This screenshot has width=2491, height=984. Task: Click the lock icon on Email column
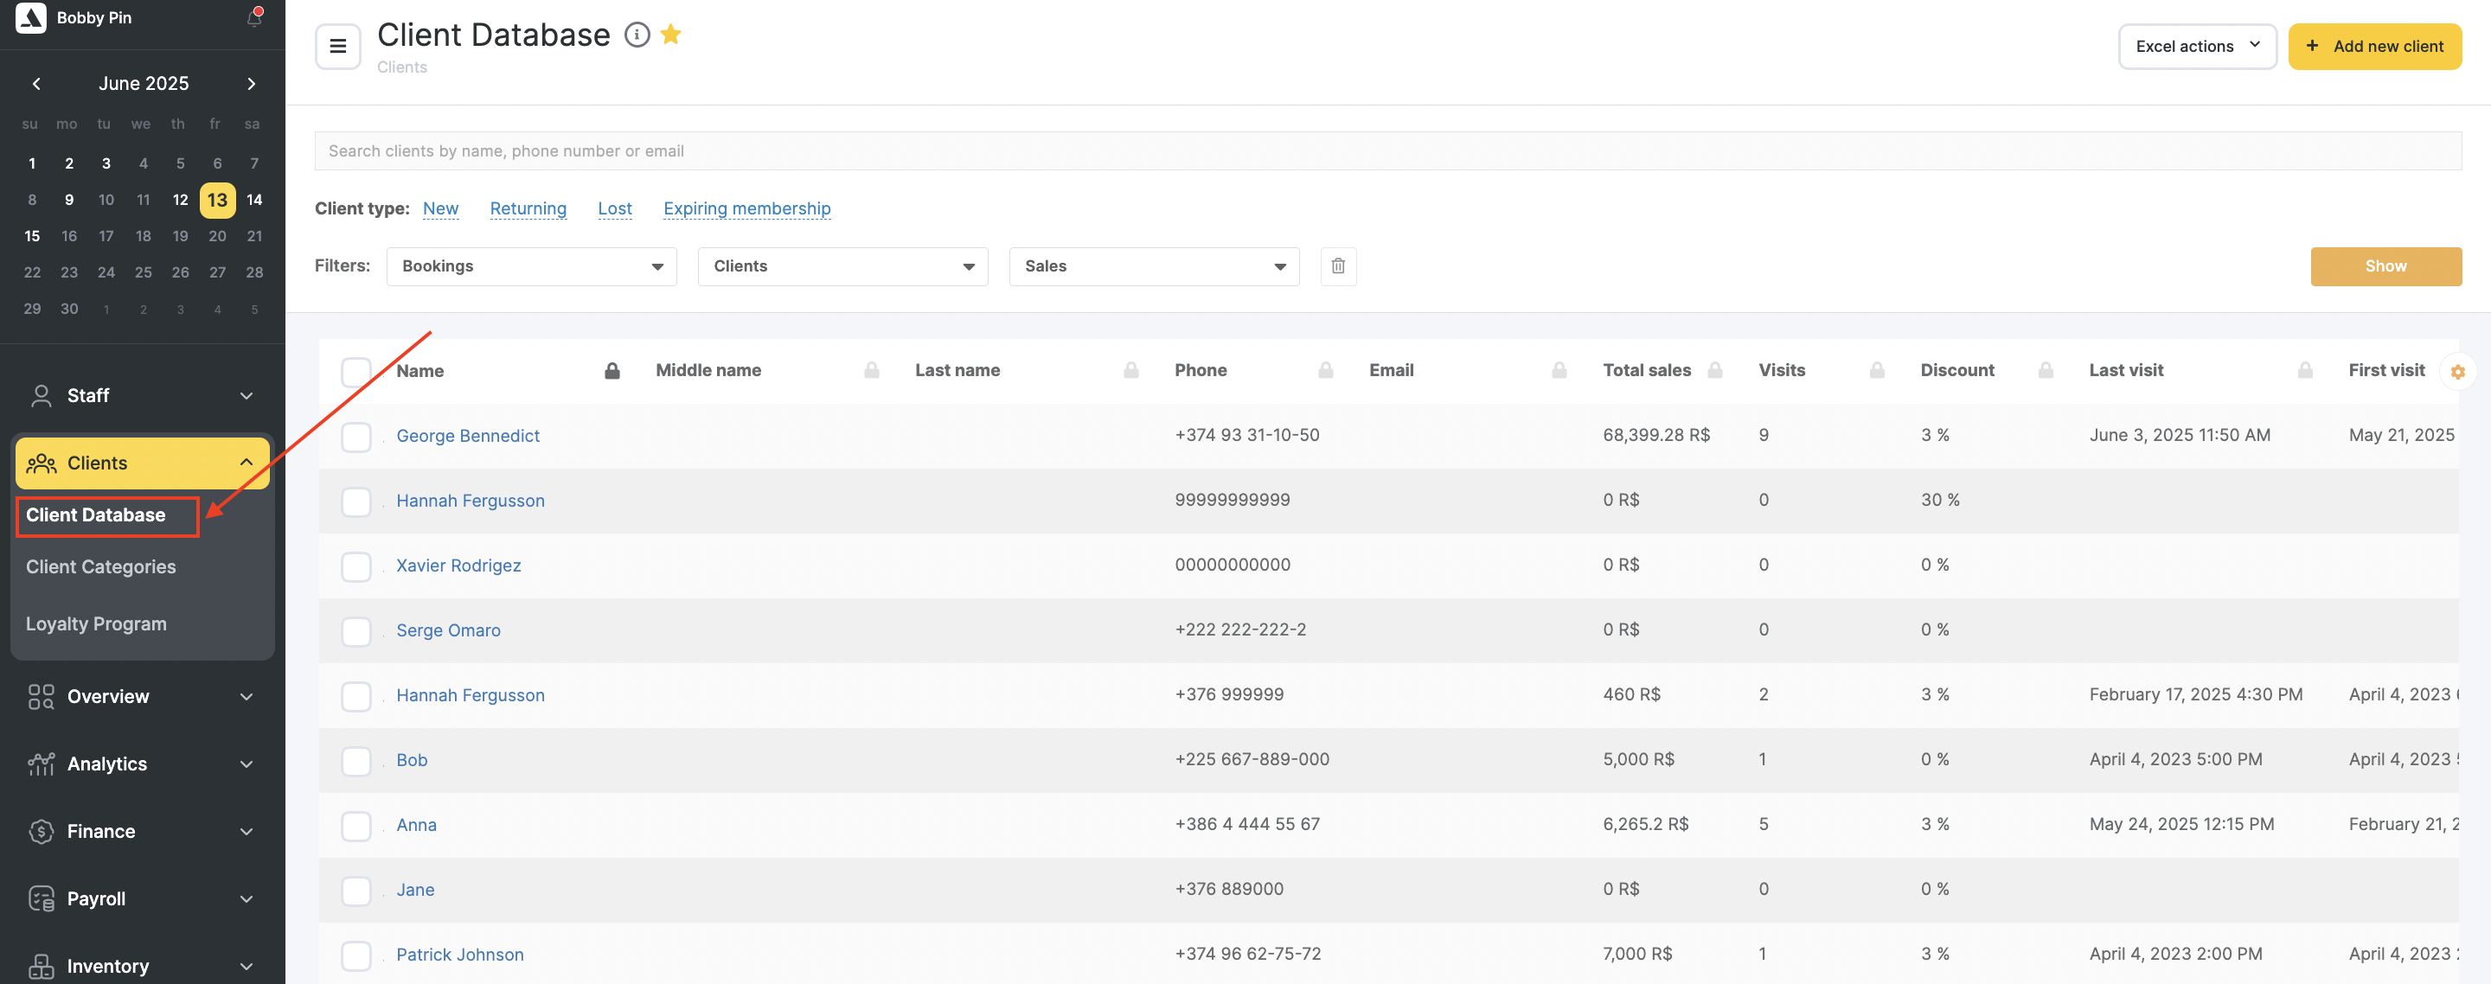pos(1559,370)
